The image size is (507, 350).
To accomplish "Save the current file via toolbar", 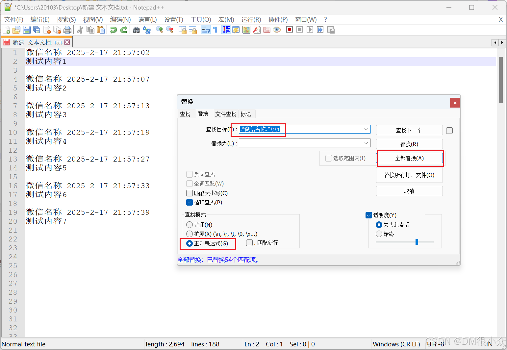I will (27, 30).
